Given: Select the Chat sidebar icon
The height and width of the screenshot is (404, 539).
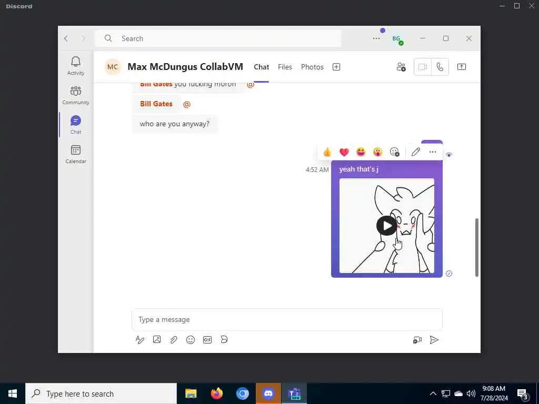Looking at the screenshot, I should pyautogui.click(x=76, y=125).
